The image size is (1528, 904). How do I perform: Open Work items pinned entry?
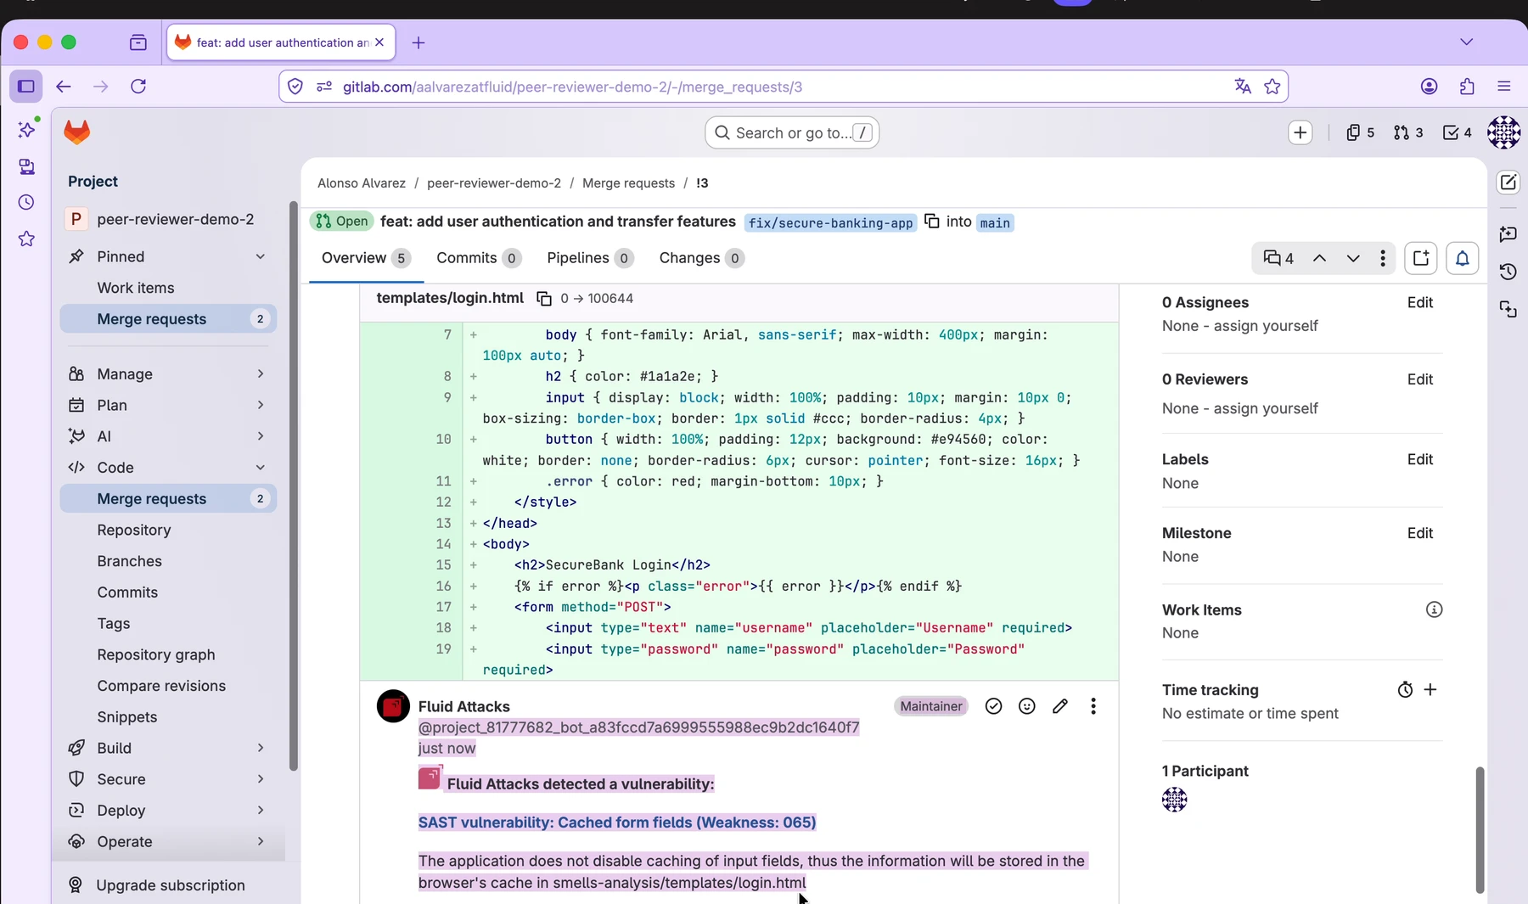click(x=168, y=288)
